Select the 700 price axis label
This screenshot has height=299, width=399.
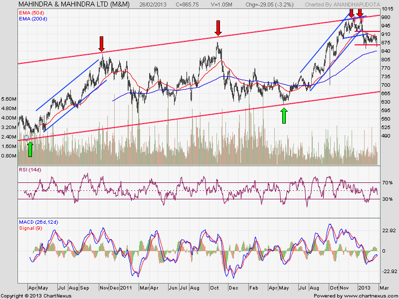(x=386, y=85)
